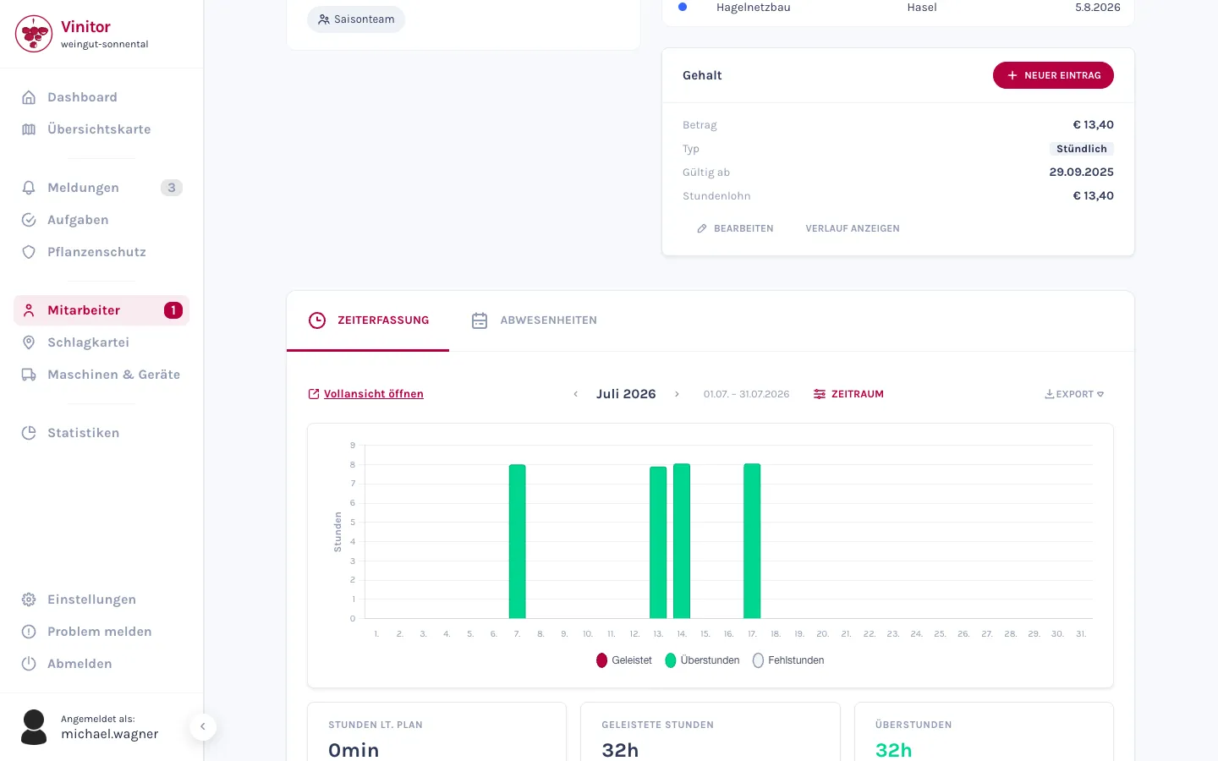Click the green bar for day 7
Viewport: 1218px width, 761px height.
[x=518, y=541]
